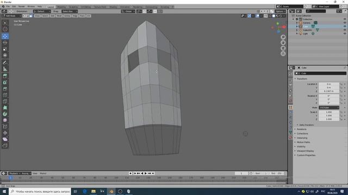The image size is (348, 195).
Task: Open Orientation Default dropdown
Action: [42, 11]
